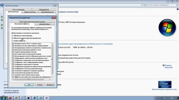The image size is (179, 100).
Task: Click the volume speaker icon in system tray
Action: click(165, 98)
